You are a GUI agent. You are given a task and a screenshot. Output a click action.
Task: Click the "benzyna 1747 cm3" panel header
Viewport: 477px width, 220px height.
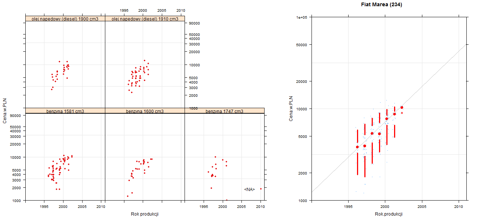(x=225, y=111)
